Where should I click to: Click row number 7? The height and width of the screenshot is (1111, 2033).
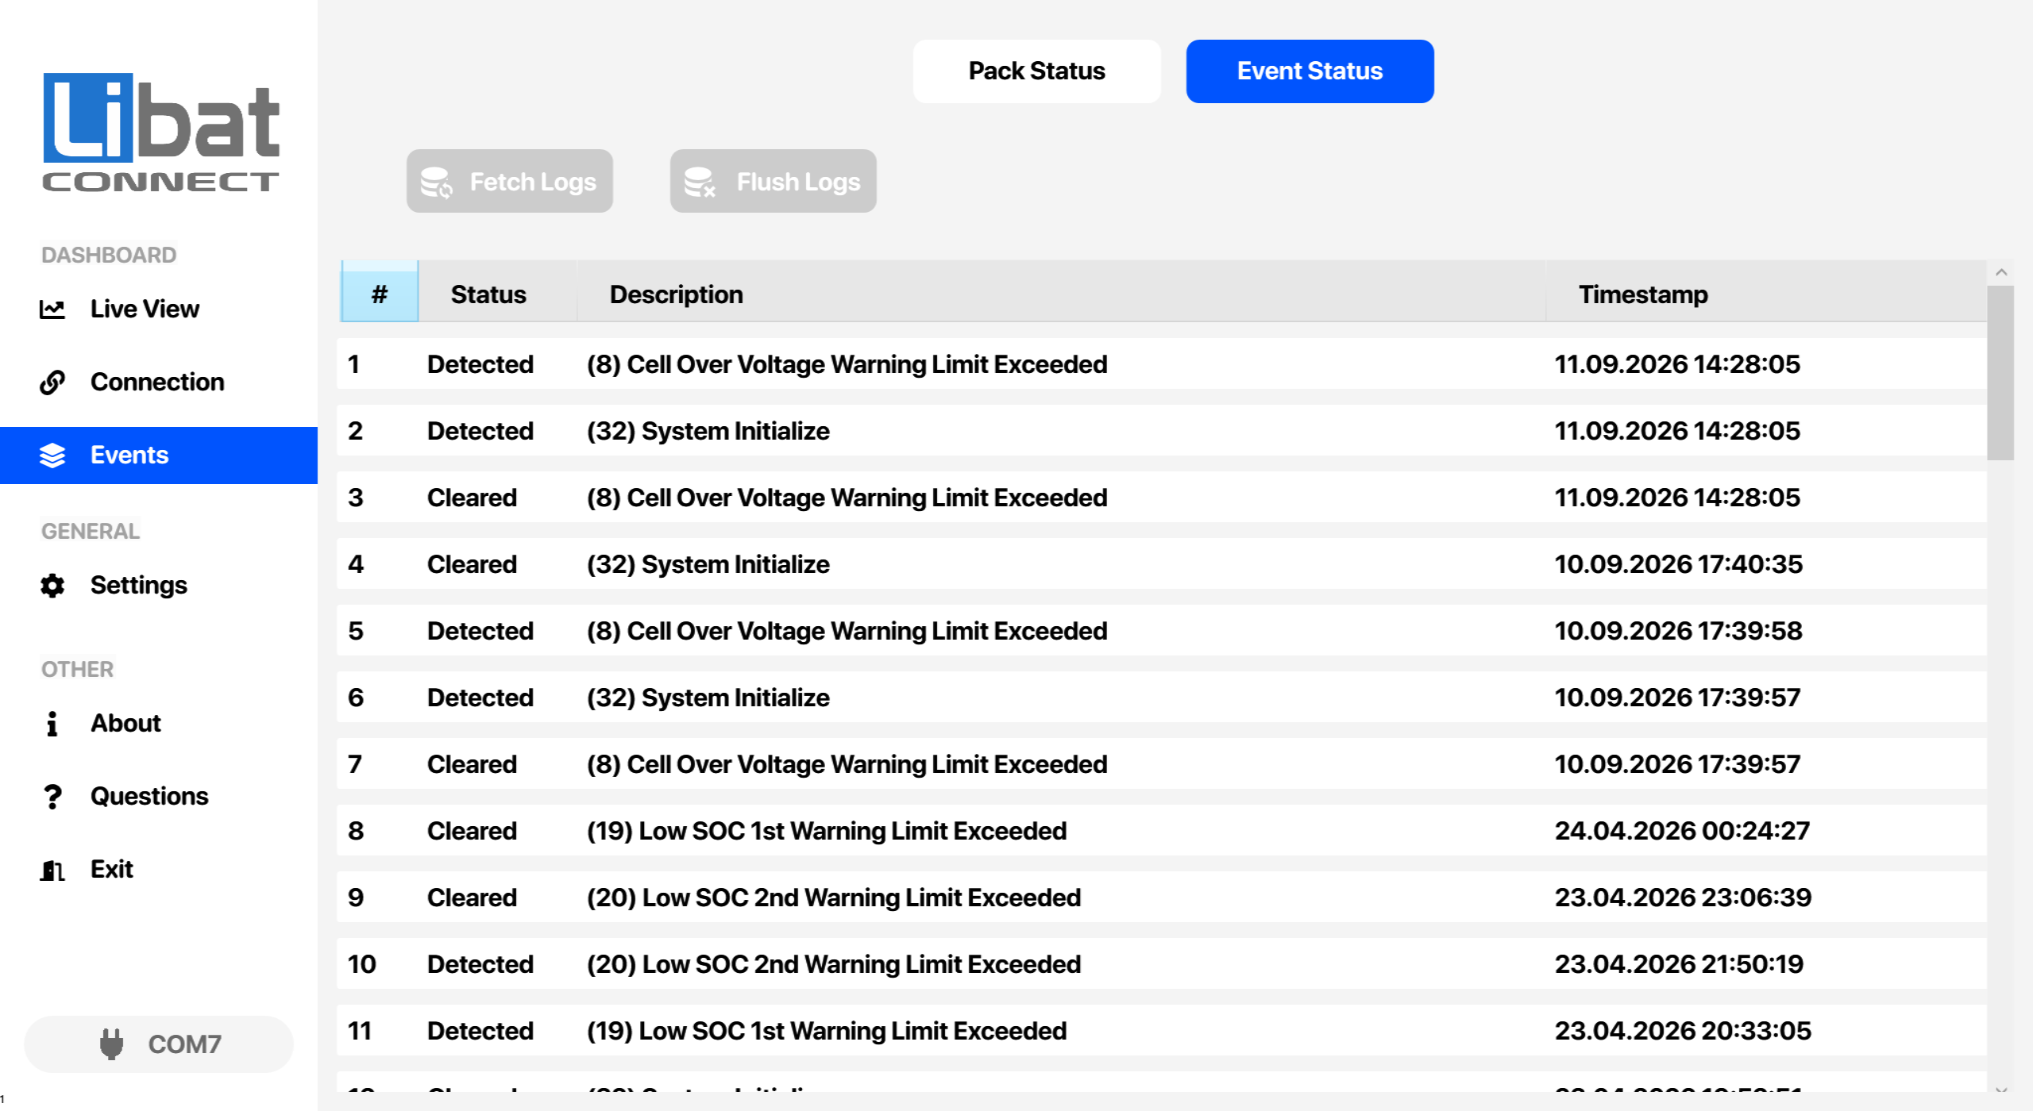tap(355, 764)
